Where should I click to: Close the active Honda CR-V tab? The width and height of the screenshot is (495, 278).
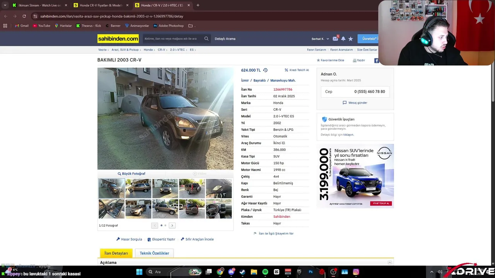click(x=189, y=5)
